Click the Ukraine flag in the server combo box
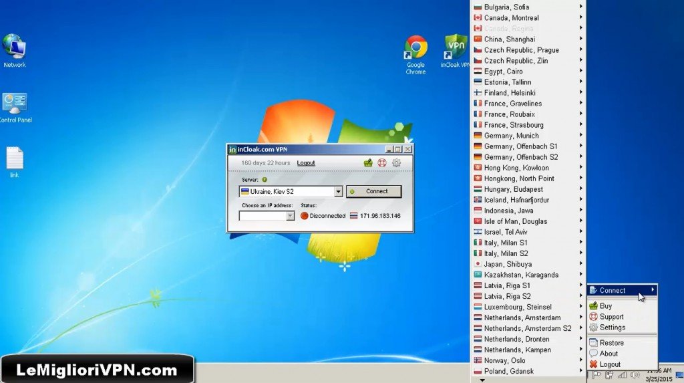684x383 pixels. click(x=244, y=191)
